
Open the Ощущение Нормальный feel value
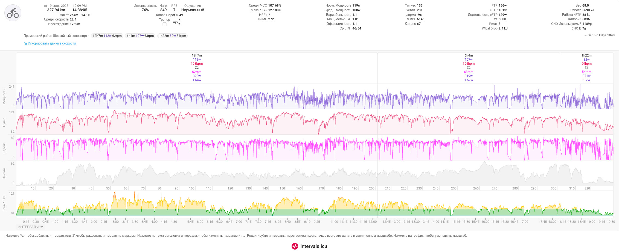click(x=193, y=10)
